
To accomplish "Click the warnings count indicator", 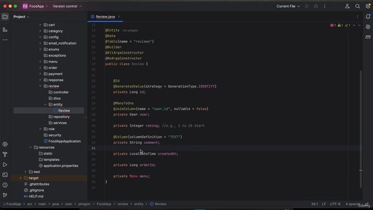I will coord(340,25).
